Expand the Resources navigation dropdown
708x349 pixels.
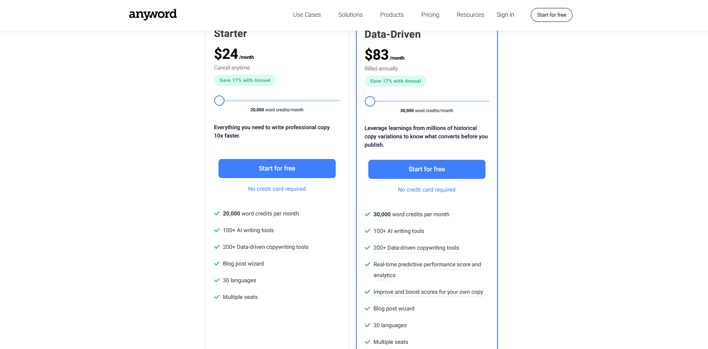pos(470,15)
